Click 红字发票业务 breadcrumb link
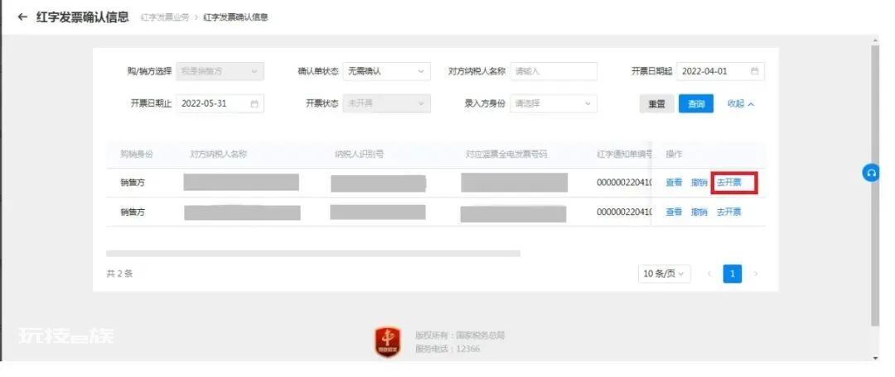The width and height of the screenshot is (895, 377). [165, 17]
